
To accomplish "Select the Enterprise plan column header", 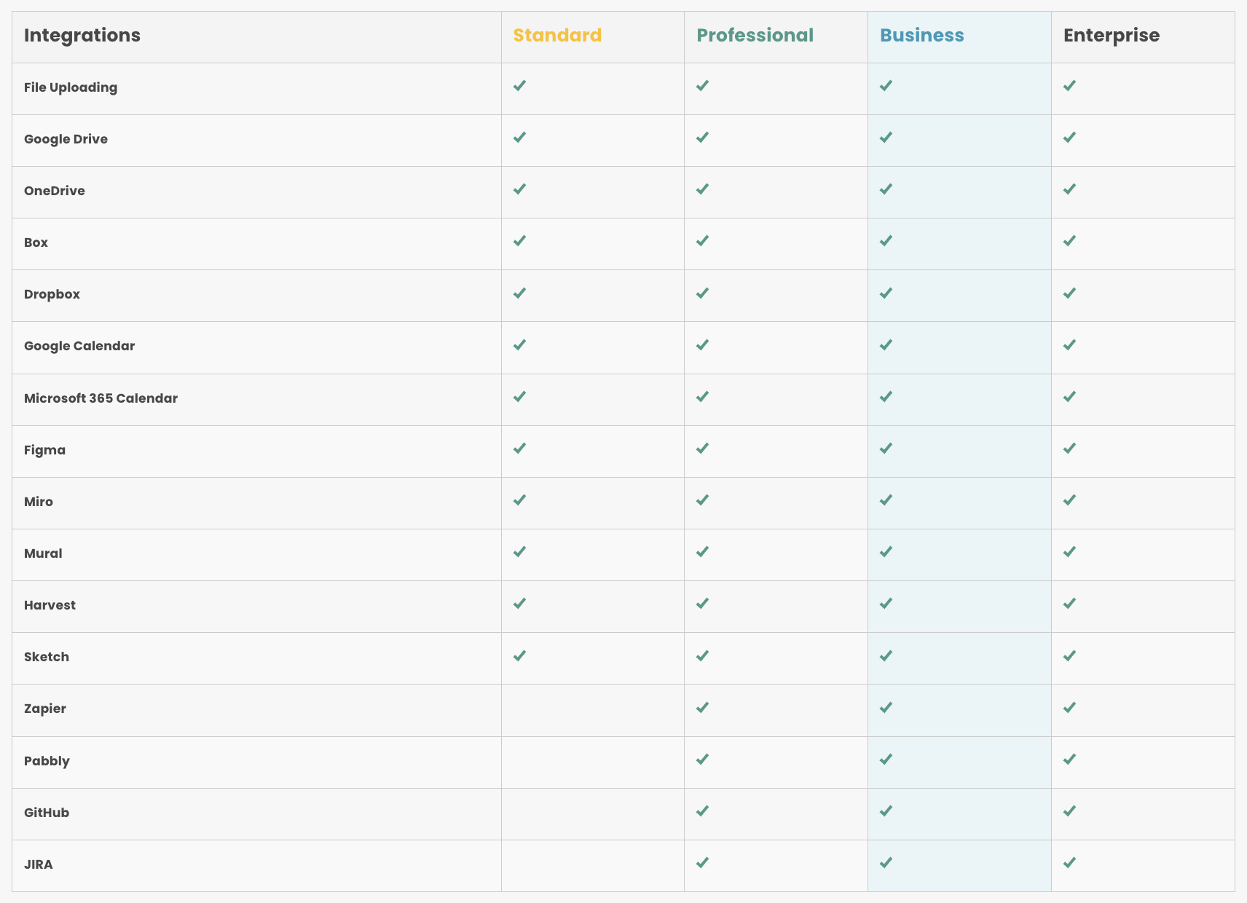I will tap(1112, 36).
